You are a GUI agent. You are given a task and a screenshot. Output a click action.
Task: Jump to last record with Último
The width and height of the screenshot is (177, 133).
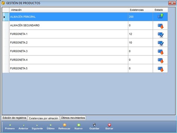pos(51,127)
